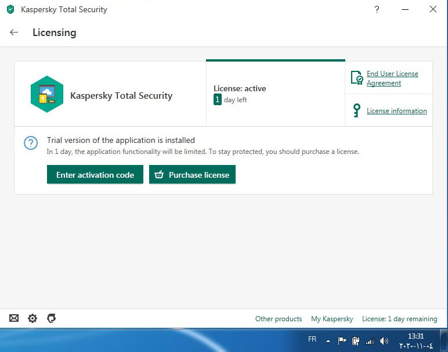Click the shopping basket icon on Purchase license

click(159, 174)
